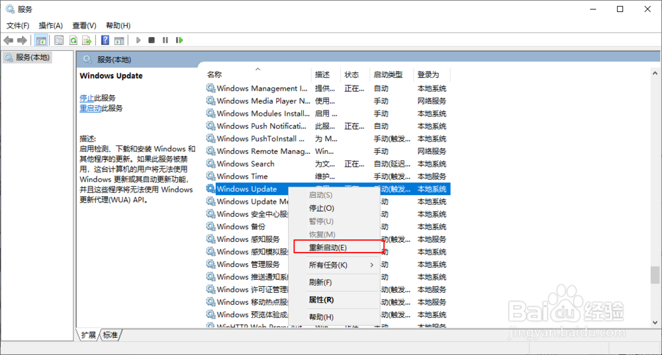Click the green Refresh toolbar icon
Image resolution: width=662 pixels, height=355 pixels.
(x=73, y=40)
